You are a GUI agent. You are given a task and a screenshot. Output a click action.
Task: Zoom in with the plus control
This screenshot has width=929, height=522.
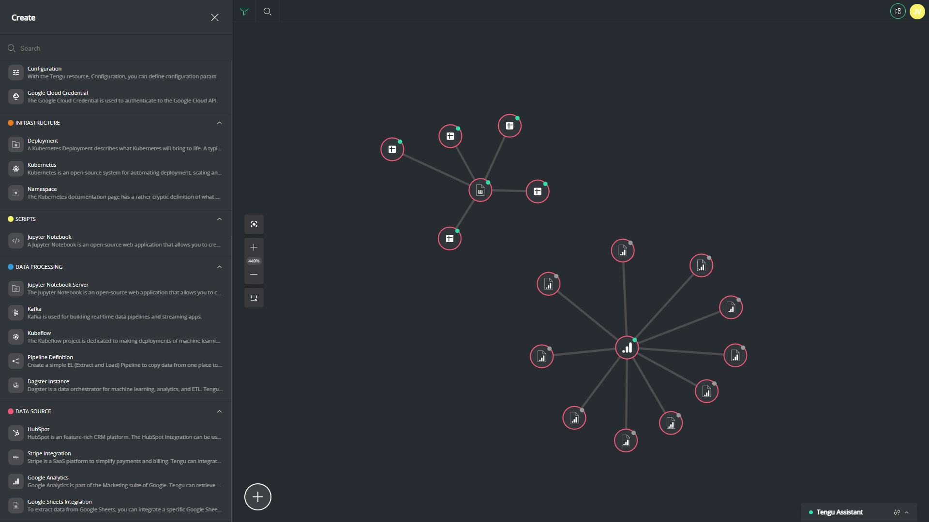pyautogui.click(x=254, y=247)
